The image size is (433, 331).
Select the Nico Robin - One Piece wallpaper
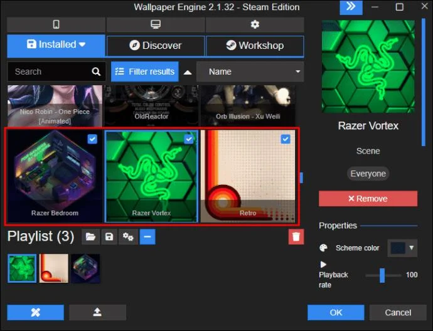(x=55, y=106)
